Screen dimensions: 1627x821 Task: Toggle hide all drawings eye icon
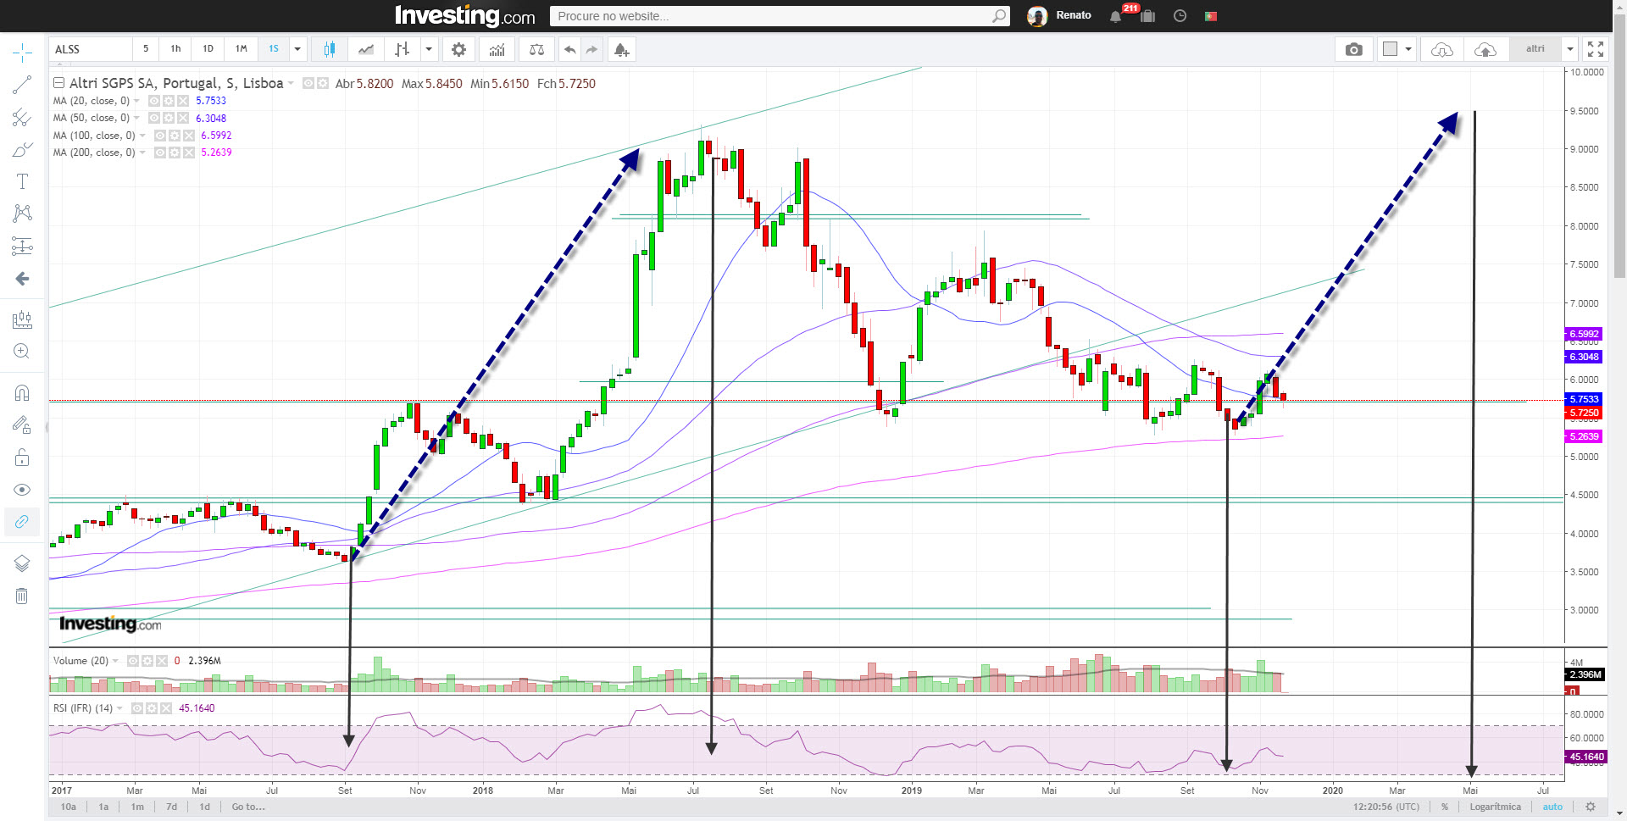22,490
